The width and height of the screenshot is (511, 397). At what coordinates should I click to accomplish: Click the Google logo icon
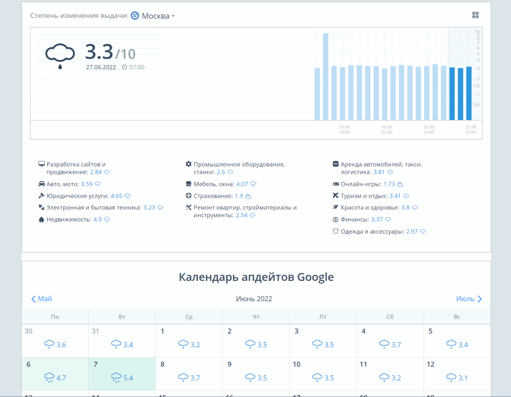(x=135, y=16)
